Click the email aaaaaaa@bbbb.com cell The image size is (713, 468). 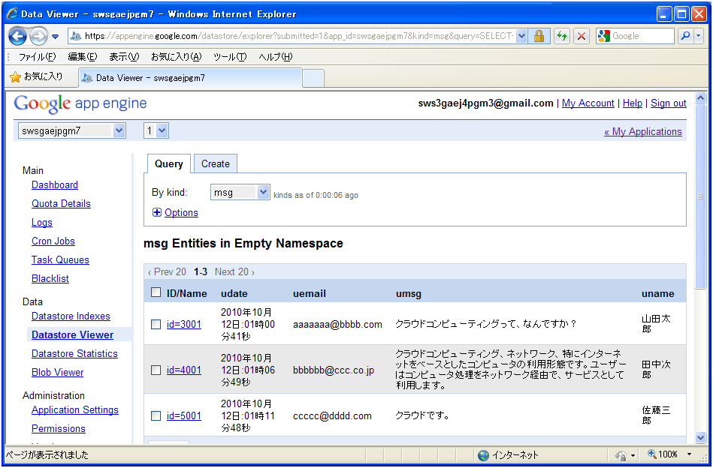point(337,325)
